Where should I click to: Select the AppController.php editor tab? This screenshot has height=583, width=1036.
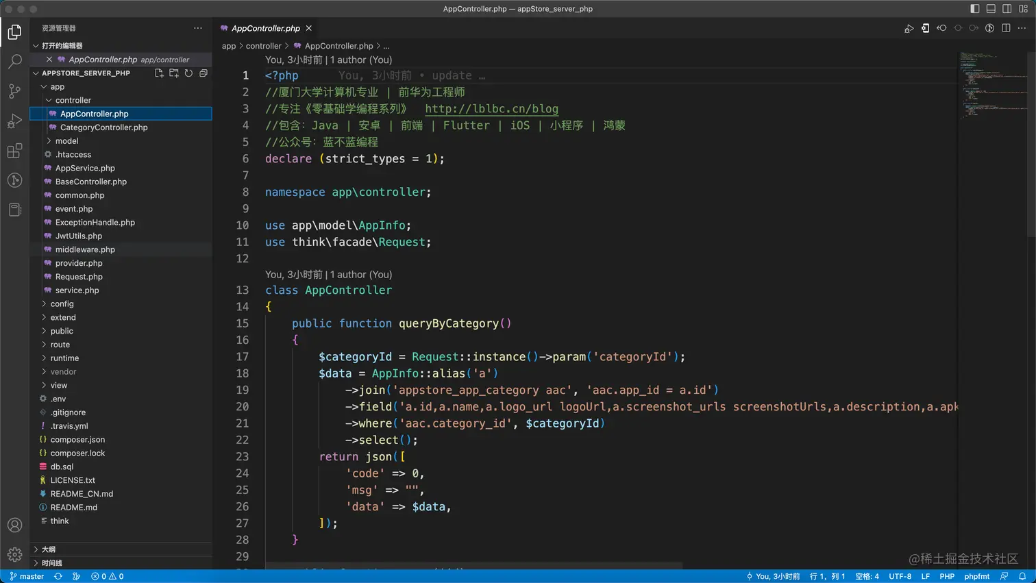265,28
